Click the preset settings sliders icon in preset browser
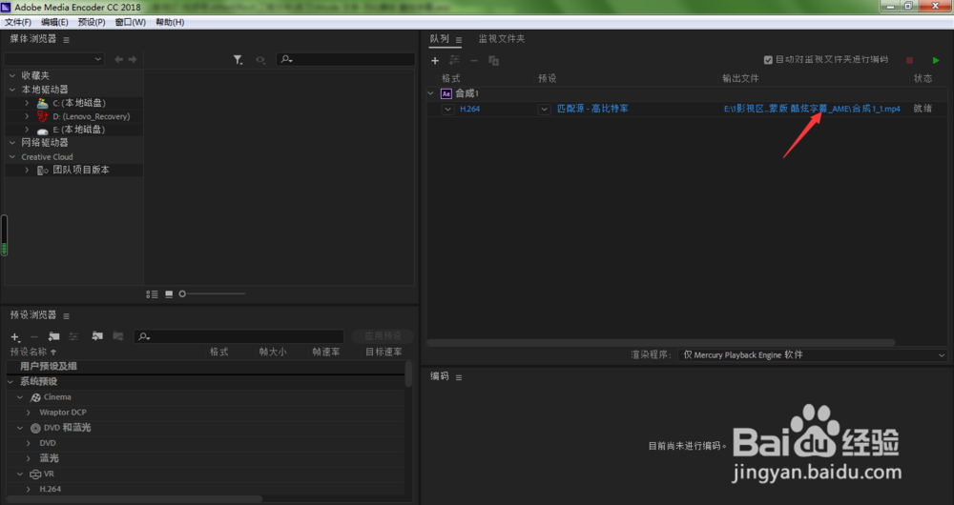954x505 pixels. point(73,336)
